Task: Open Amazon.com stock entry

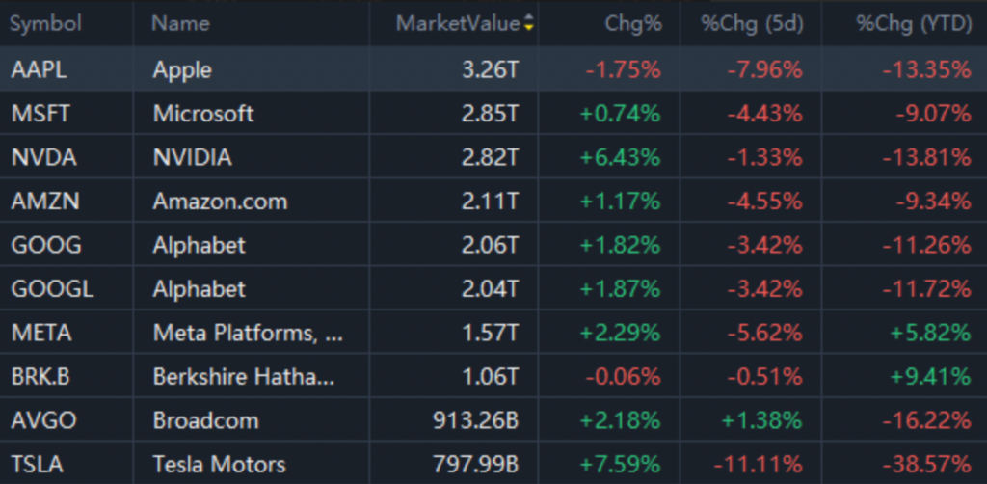Action: [x=220, y=202]
